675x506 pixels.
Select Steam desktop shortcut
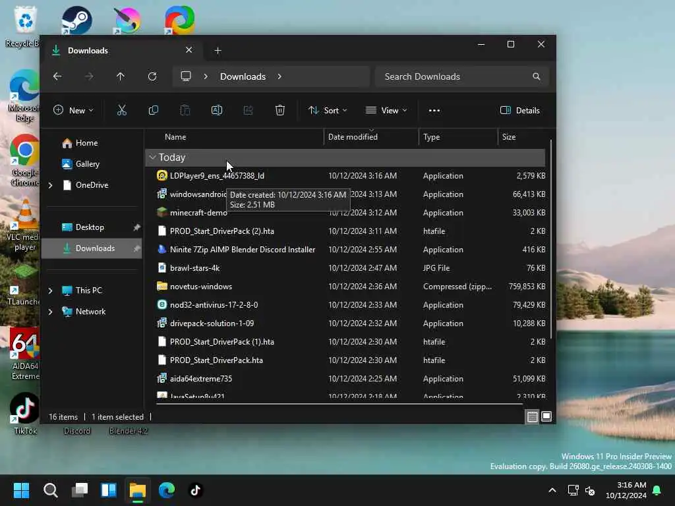pyautogui.click(x=76, y=20)
